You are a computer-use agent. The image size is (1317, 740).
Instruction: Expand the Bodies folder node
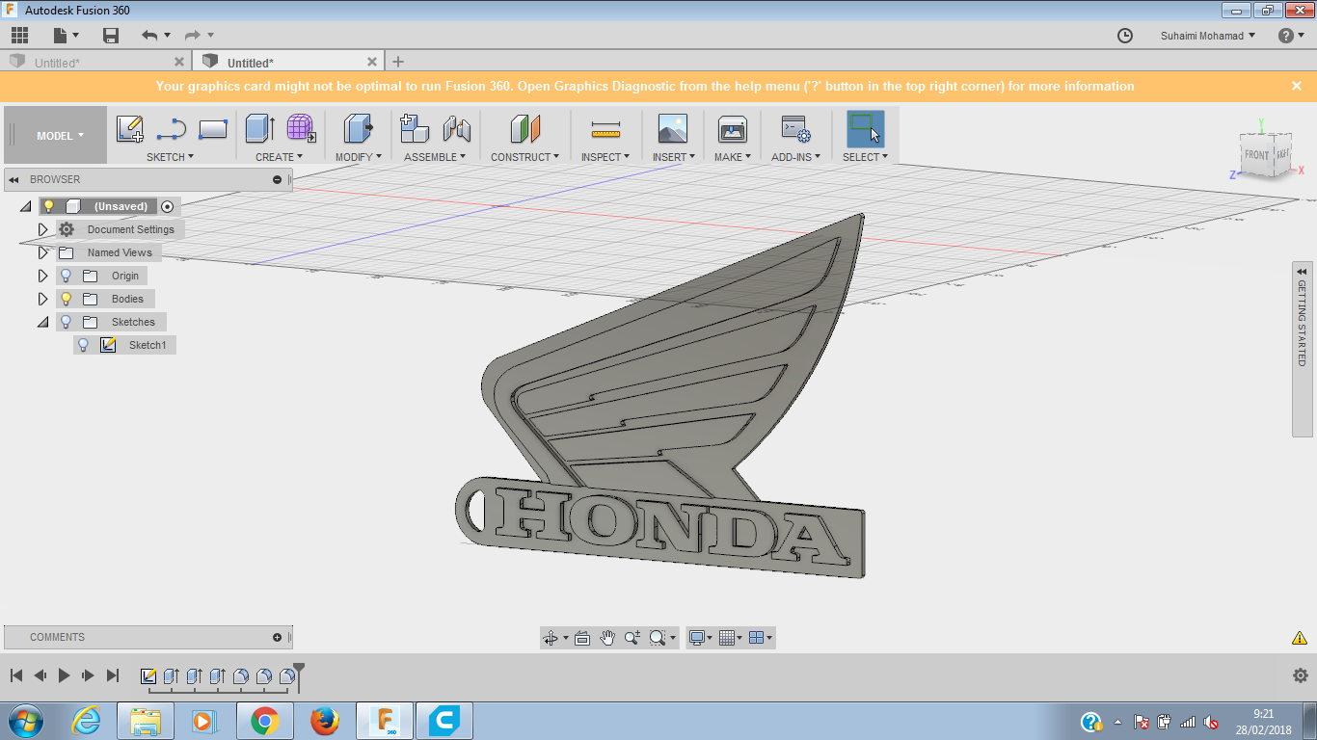42,299
